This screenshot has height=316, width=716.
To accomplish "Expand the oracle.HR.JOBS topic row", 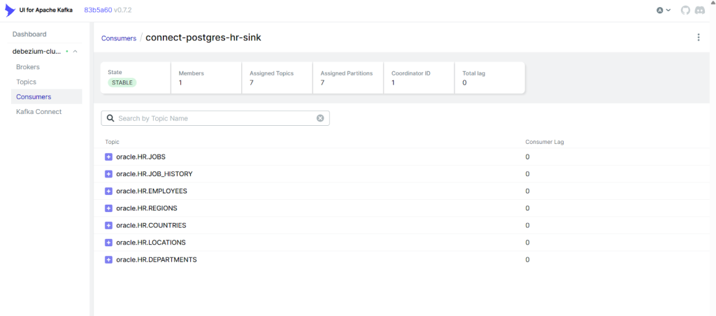I will (x=108, y=157).
